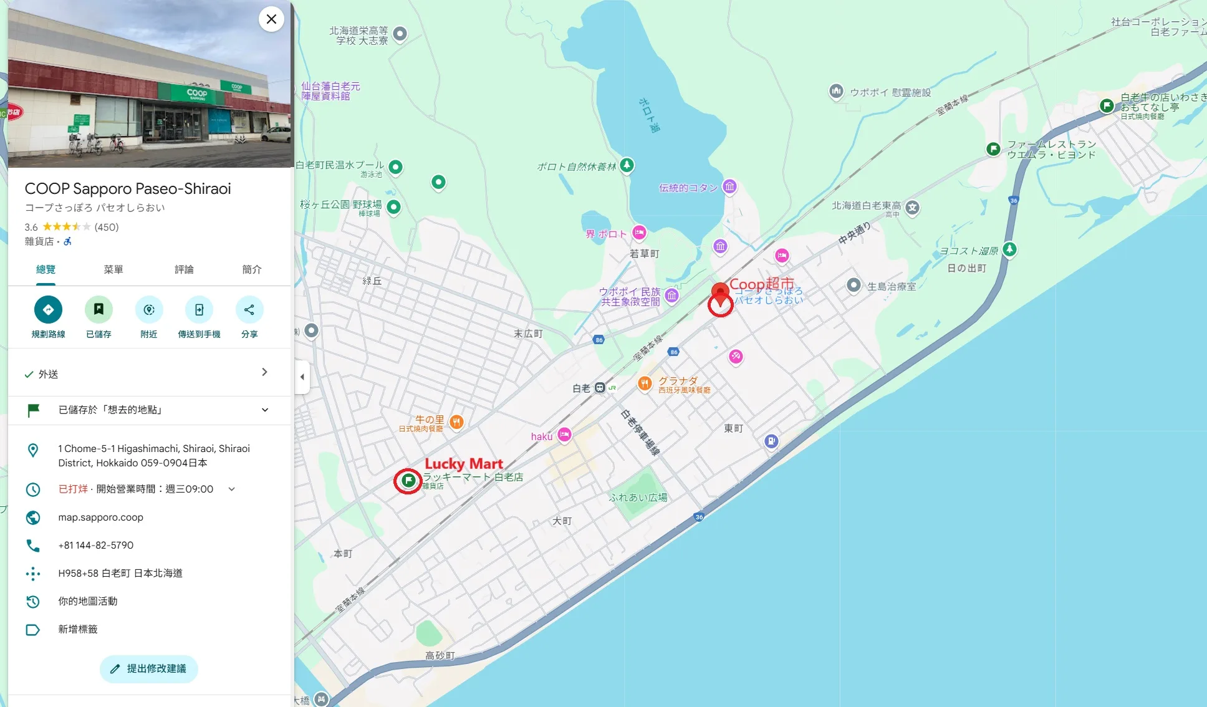Click the 牛の里 restaurant marker

click(456, 422)
